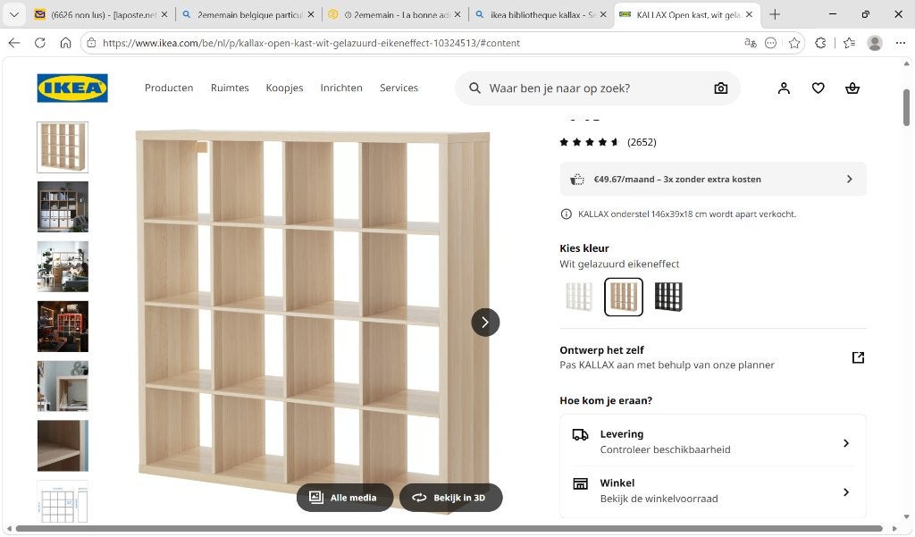Click the delivery truck icon
This screenshot has width=915, height=537.
[580, 435]
